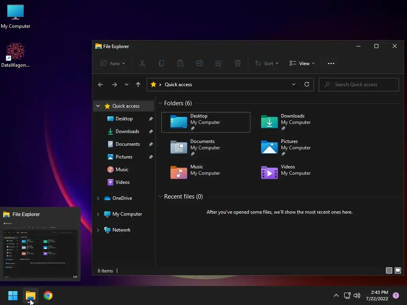Click Quick access in the address bar

[x=178, y=85]
